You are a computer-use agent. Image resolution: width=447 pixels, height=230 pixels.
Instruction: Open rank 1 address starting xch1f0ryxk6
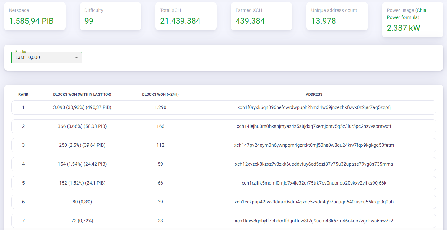[314, 107]
